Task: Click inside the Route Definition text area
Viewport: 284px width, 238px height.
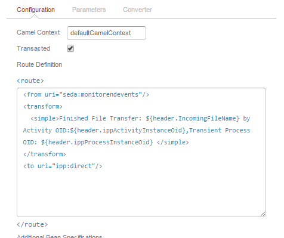Action: [141, 152]
